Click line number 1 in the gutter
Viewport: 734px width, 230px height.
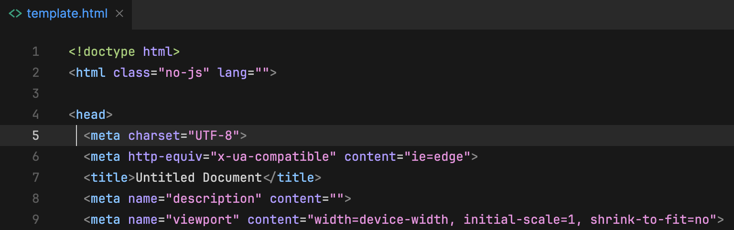coord(36,52)
